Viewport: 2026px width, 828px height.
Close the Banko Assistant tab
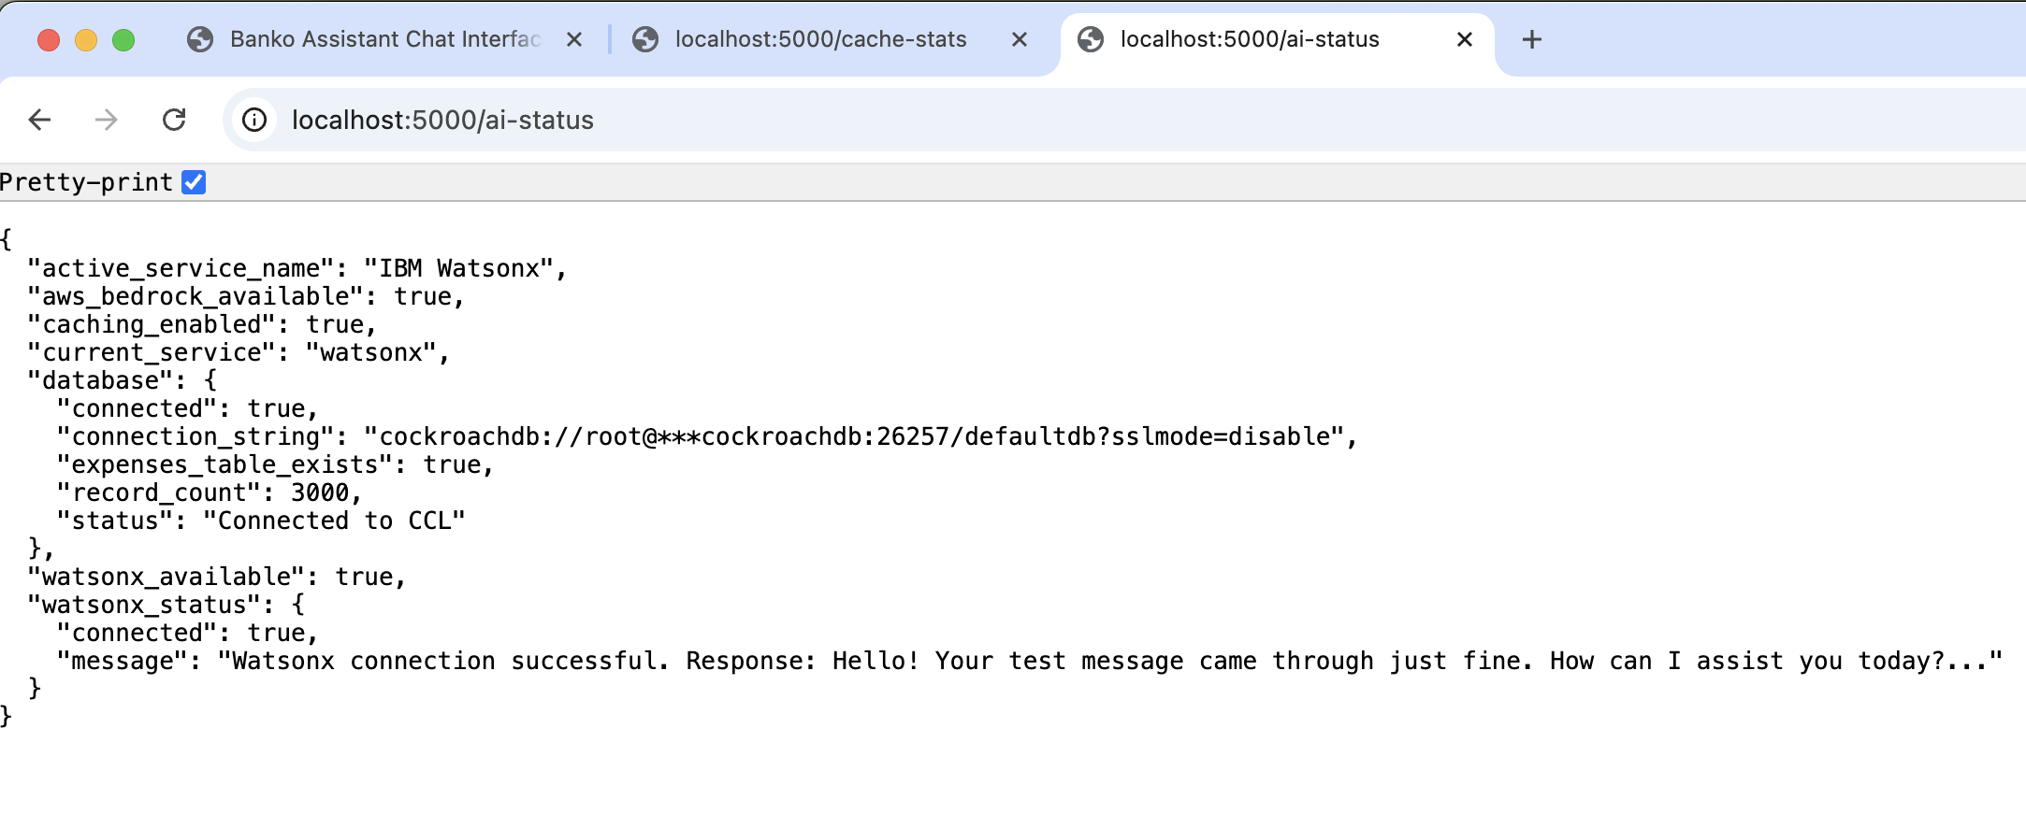[574, 39]
